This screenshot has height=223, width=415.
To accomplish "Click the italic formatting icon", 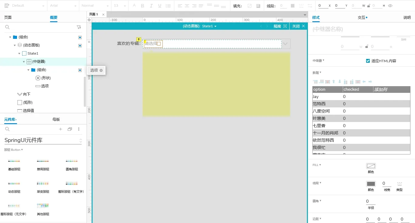I will coord(151,6).
